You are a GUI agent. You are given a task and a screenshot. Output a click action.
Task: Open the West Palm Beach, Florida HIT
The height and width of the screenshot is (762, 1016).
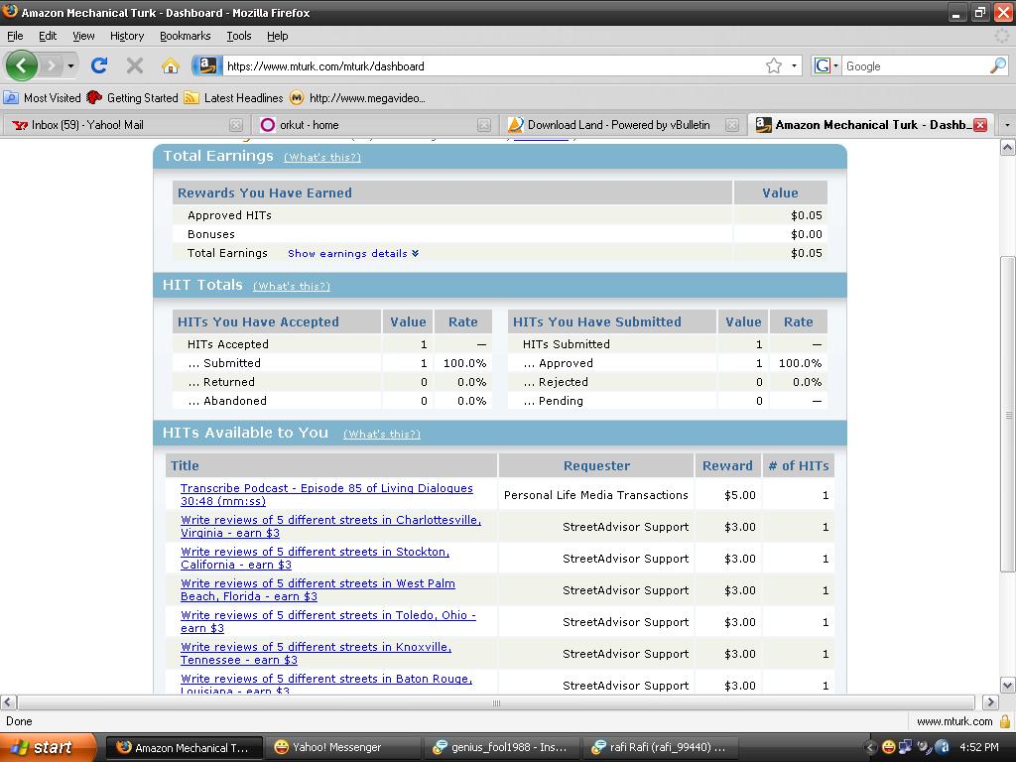click(x=317, y=589)
